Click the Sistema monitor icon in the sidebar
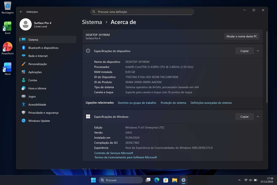This screenshot has width=277, height=185. point(24,39)
